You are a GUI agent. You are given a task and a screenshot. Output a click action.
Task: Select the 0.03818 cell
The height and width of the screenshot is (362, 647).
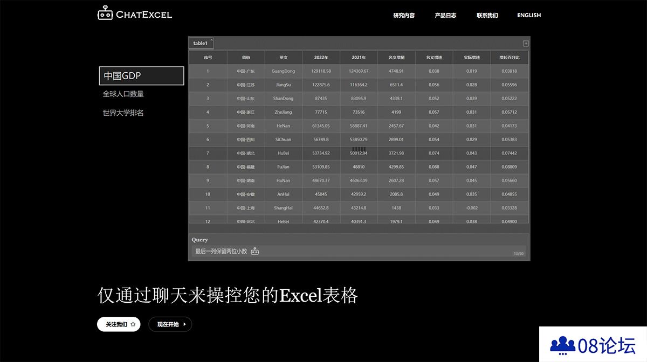coord(510,71)
